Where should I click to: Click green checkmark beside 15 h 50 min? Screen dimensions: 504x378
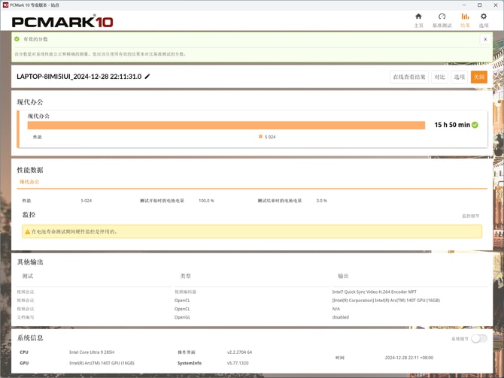475,125
